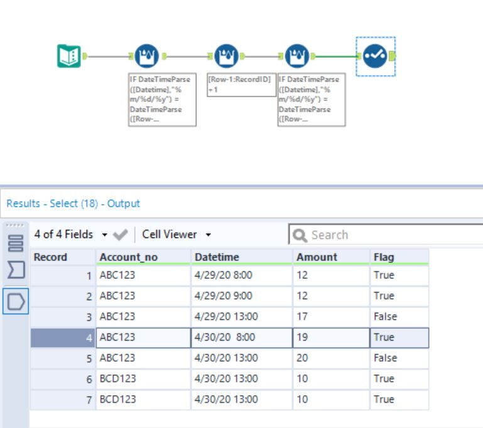The width and height of the screenshot is (483, 428).
Task: Select record row number 1
Action: [63, 276]
